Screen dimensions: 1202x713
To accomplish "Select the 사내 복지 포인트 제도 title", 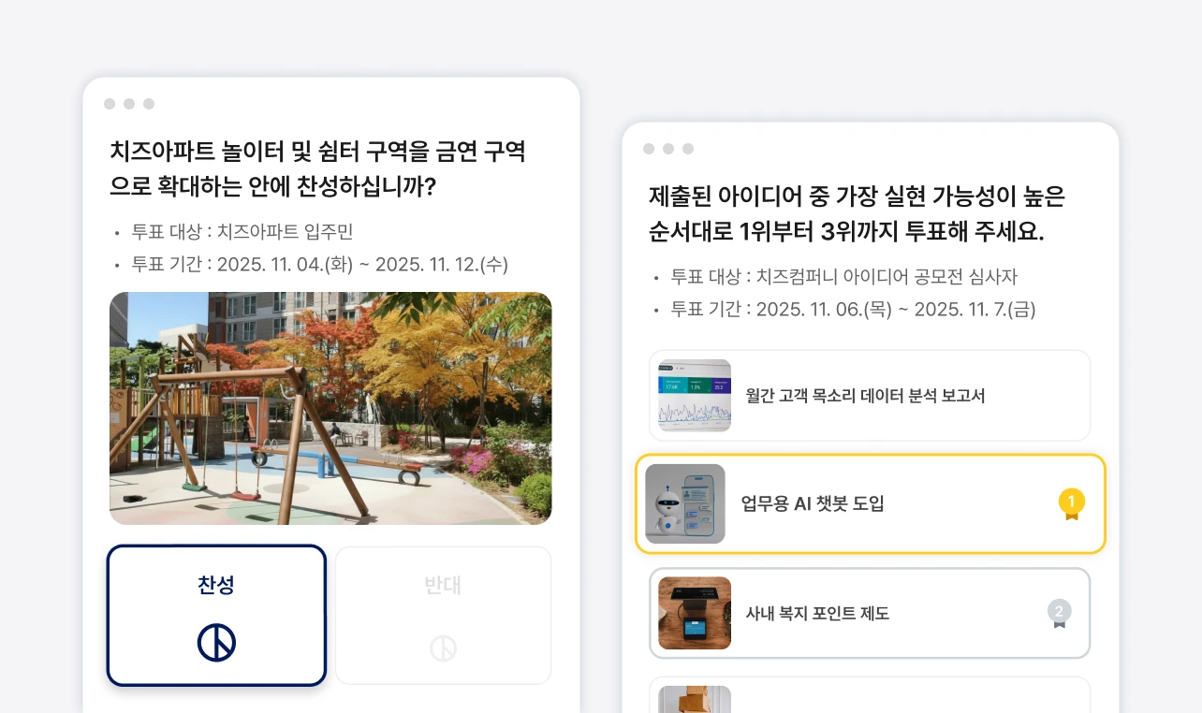I will coord(817,614).
